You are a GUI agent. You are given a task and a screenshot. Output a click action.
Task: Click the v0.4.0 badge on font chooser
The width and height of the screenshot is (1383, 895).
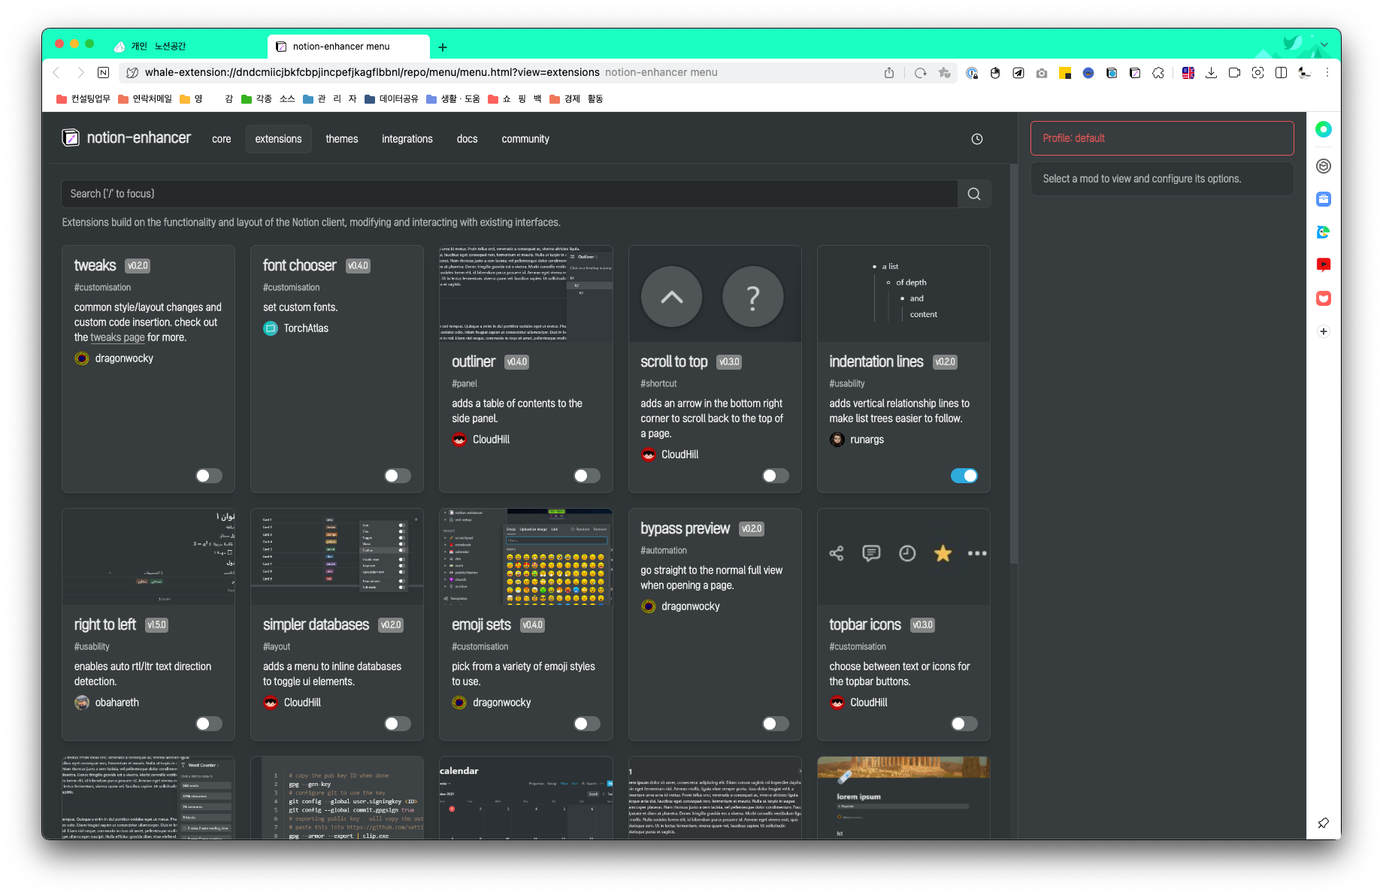tap(359, 266)
